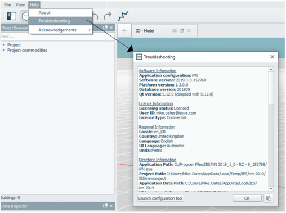Click the 'Locale: en_GB' line
Image resolution: width=286 pixels, height=213 pixels.
point(152,132)
